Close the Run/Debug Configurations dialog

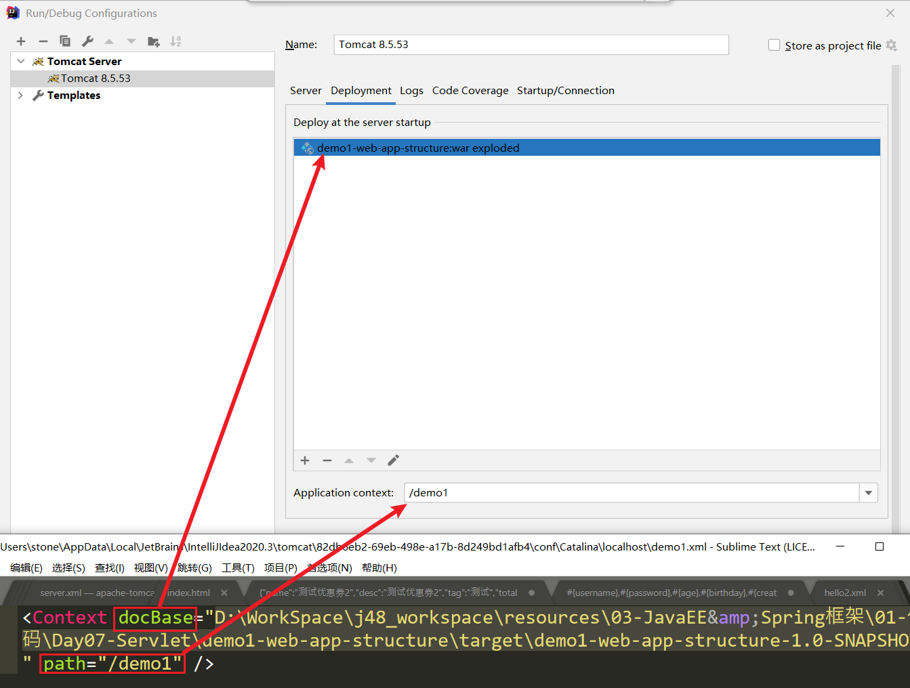(x=890, y=13)
